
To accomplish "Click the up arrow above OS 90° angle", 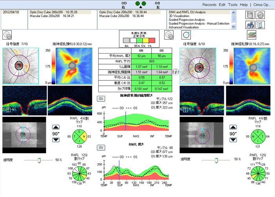I will point(233,127).
